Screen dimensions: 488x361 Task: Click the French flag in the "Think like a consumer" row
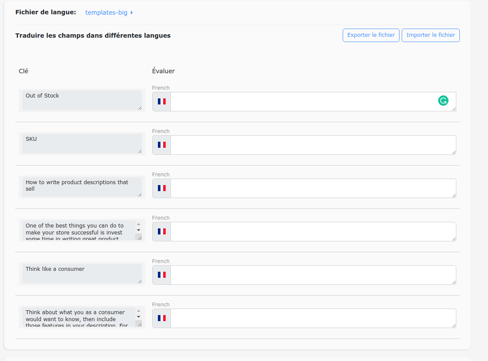point(161,274)
